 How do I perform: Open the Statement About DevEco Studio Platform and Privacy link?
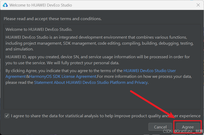pyautogui.click(x=91, y=83)
